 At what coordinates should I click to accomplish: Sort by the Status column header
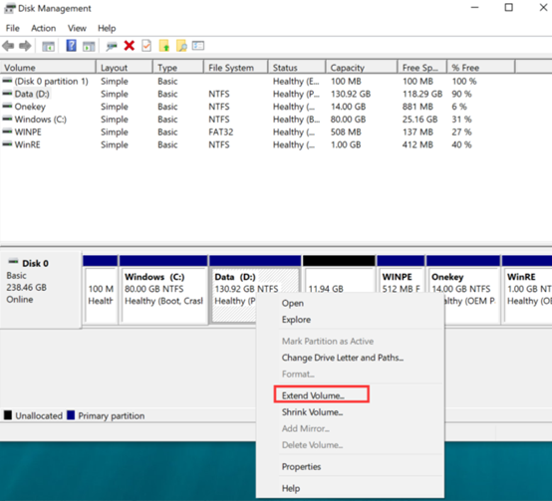(297, 67)
